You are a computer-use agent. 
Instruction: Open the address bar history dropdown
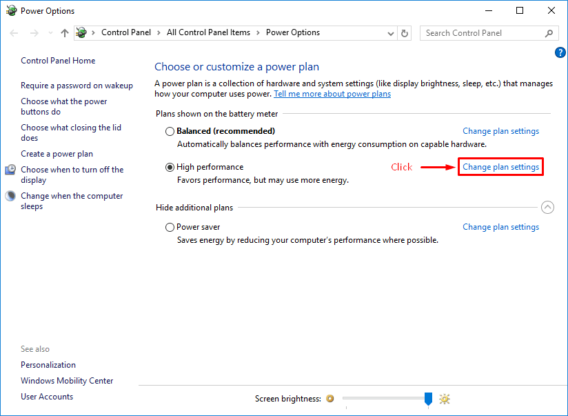[391, 33]
